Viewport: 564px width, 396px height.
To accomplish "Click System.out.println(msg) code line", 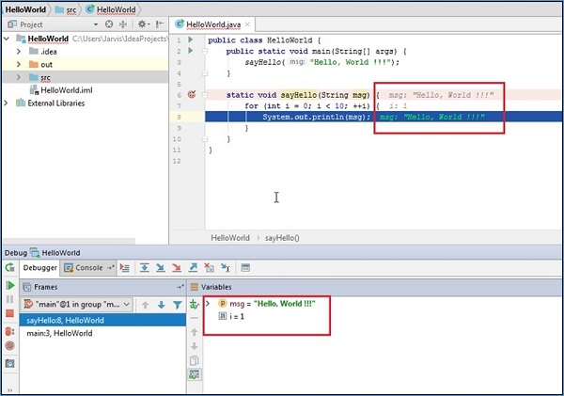I will [317, 117].
